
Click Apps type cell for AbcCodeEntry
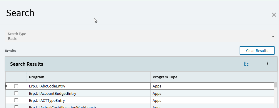(x=212, y=86)
